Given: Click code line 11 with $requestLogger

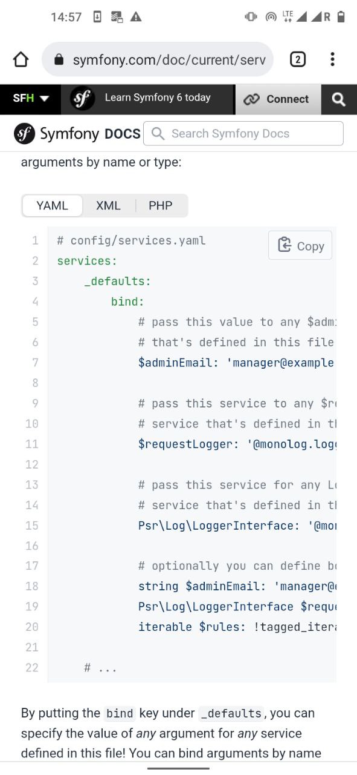Looking at the screenshot, I should 237,444.
